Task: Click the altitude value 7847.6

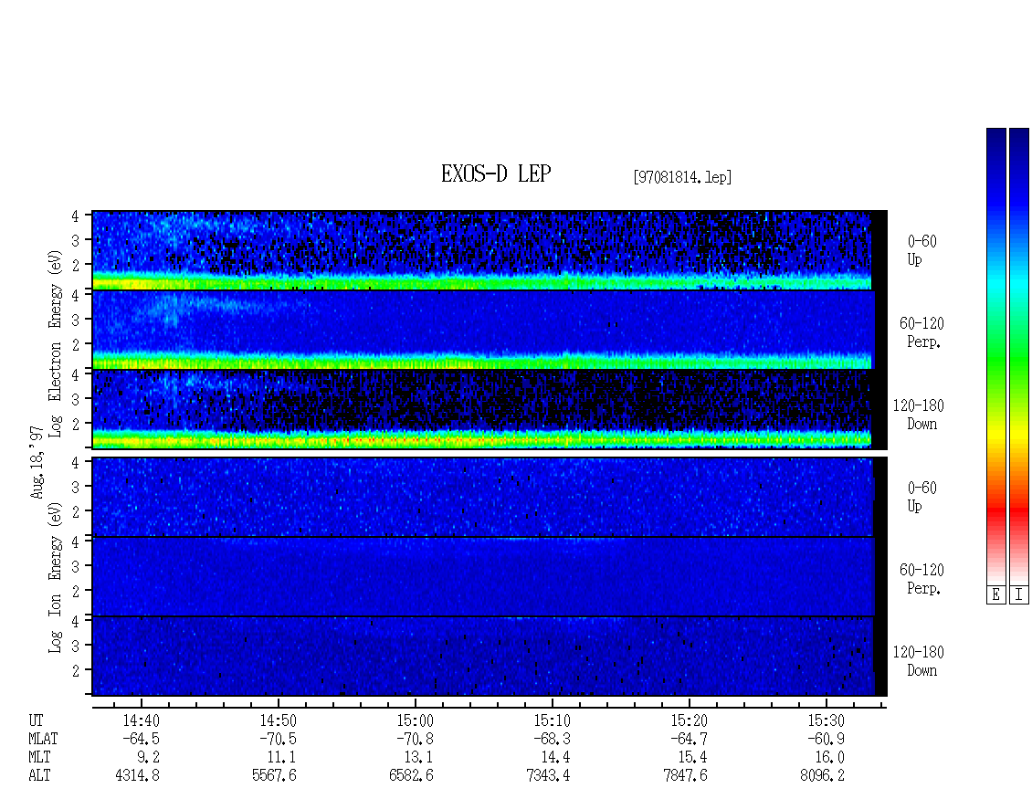Action: tap(685, 776)
